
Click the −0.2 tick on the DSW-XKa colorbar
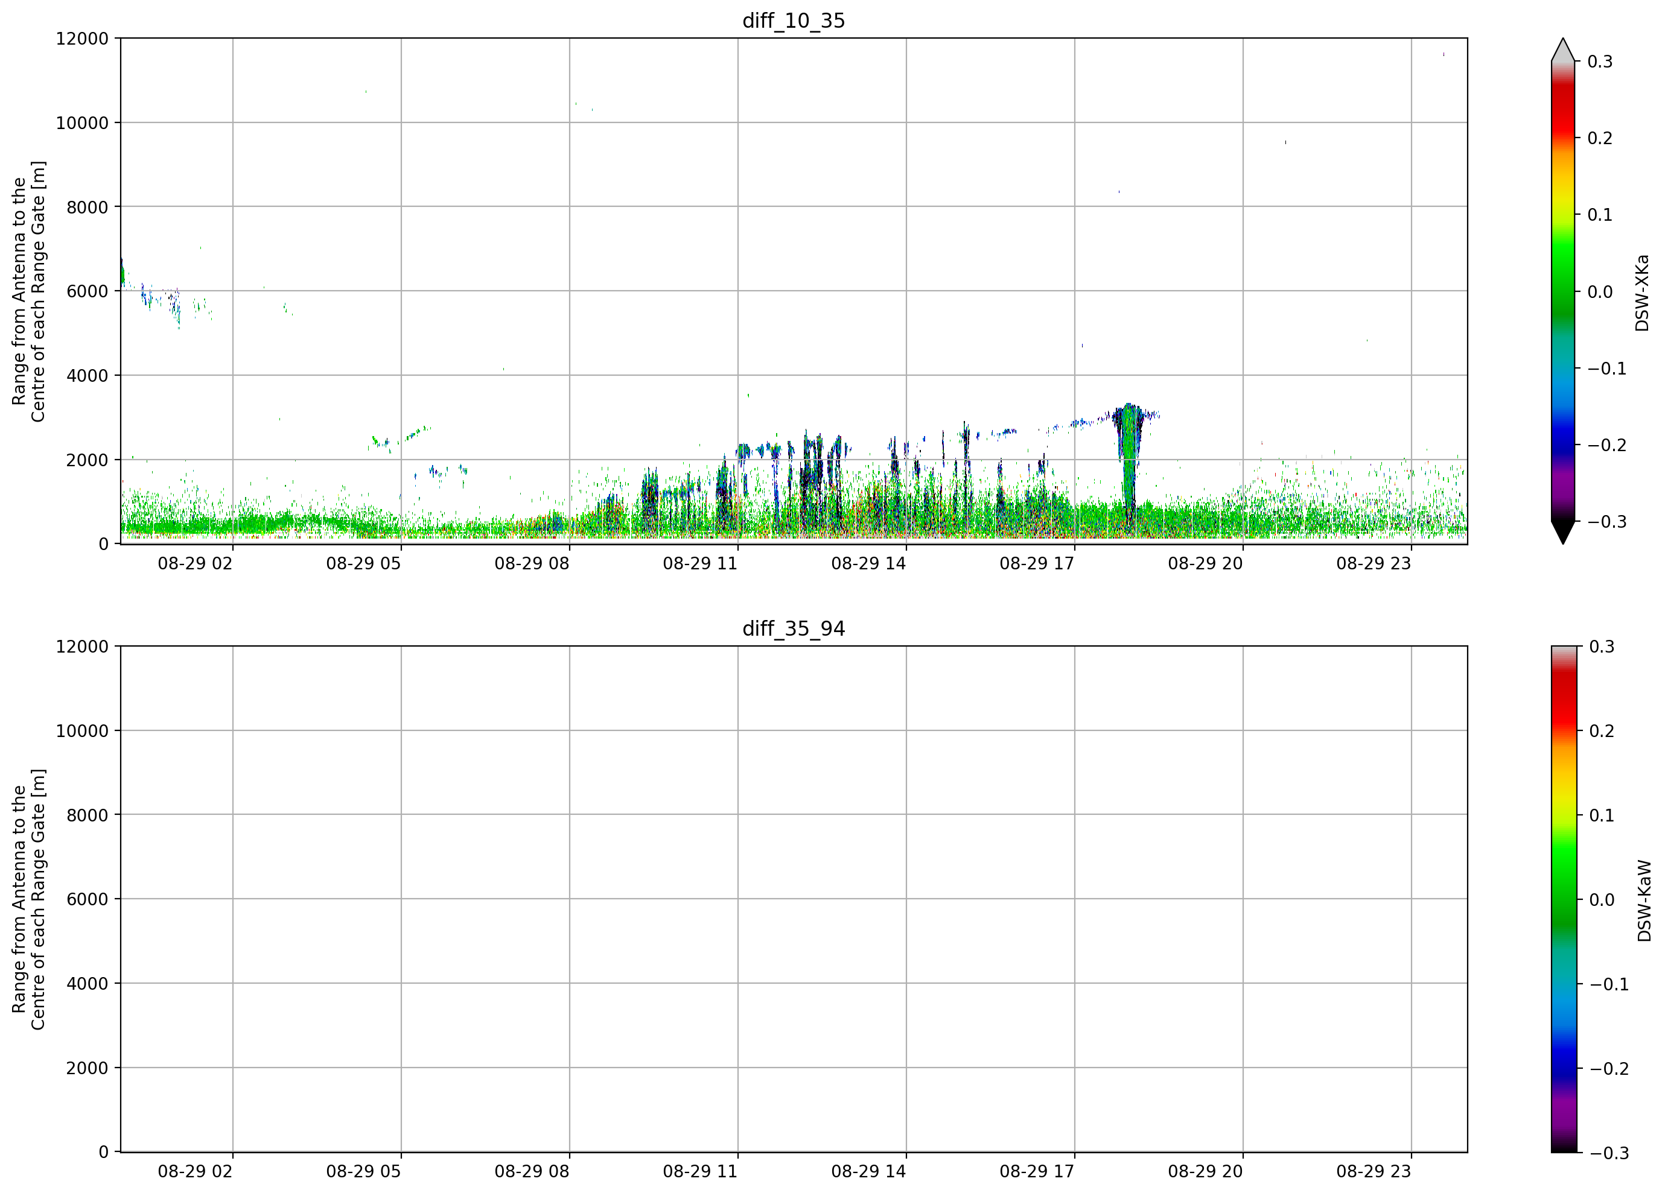tap(1607, 445)
